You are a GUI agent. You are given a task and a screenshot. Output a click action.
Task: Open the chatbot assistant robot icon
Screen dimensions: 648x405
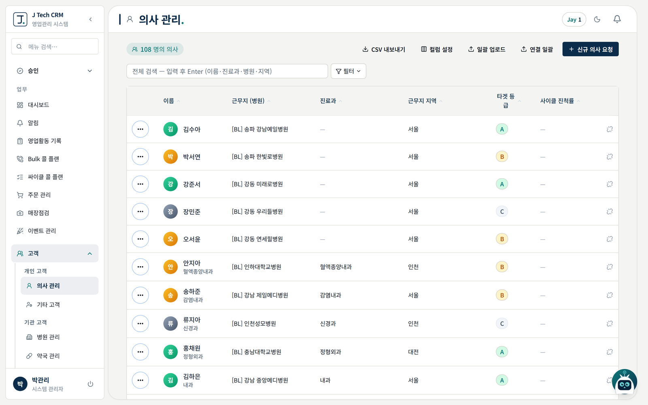click(624, 382)
